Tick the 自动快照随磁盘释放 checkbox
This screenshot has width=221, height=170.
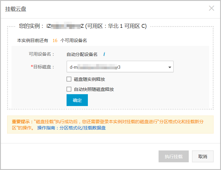[69, 89]
